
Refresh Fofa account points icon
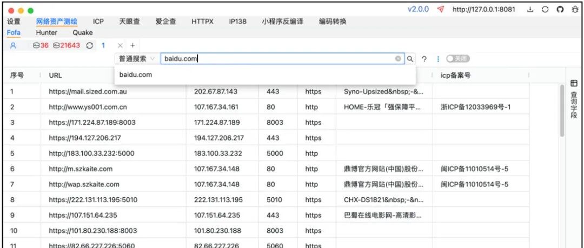pos(89,45)
